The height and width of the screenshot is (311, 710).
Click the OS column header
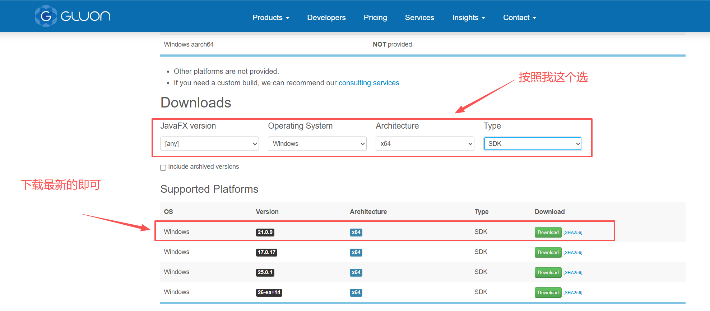pos(168,212)
